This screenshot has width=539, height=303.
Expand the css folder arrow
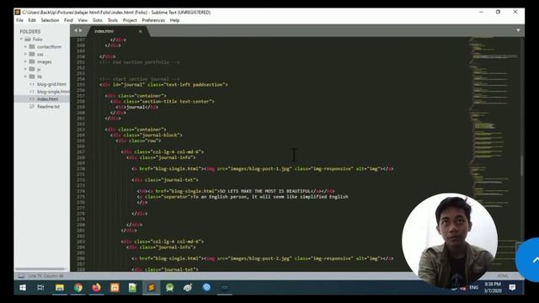[x=25, y=54]
